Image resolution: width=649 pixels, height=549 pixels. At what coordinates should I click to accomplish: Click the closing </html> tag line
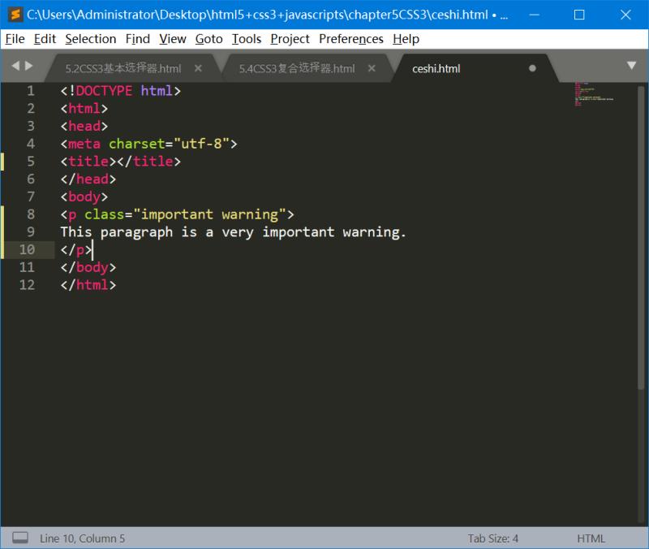click(x=88, y=284)
